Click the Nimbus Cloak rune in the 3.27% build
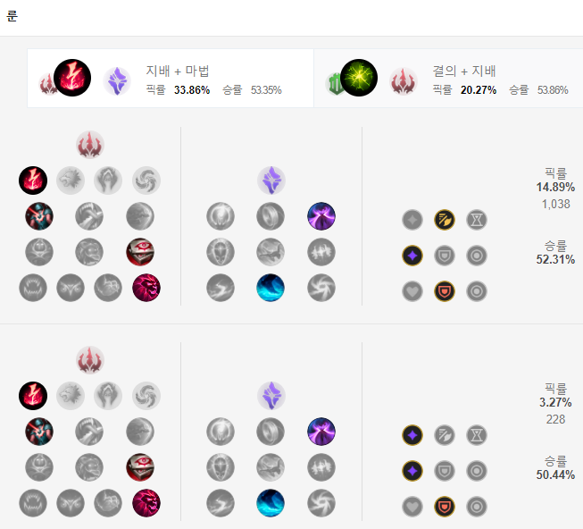This screenshot has width=583, height=529. [x=321, y=432]
